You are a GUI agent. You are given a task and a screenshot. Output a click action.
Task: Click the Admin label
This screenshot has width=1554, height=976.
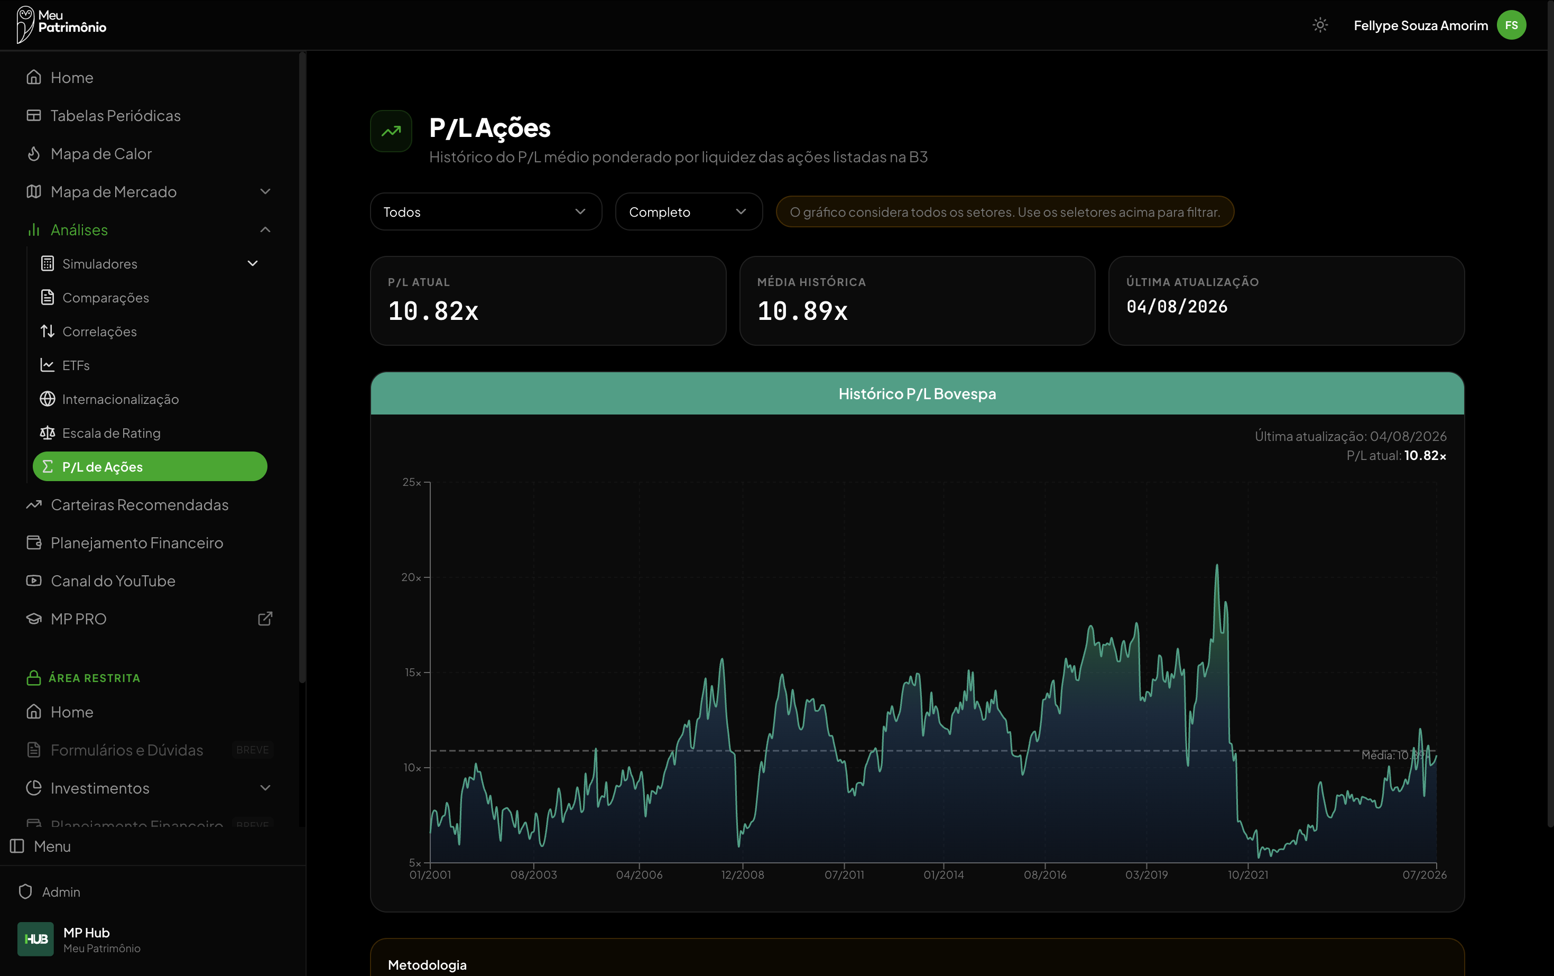(61, 892)
